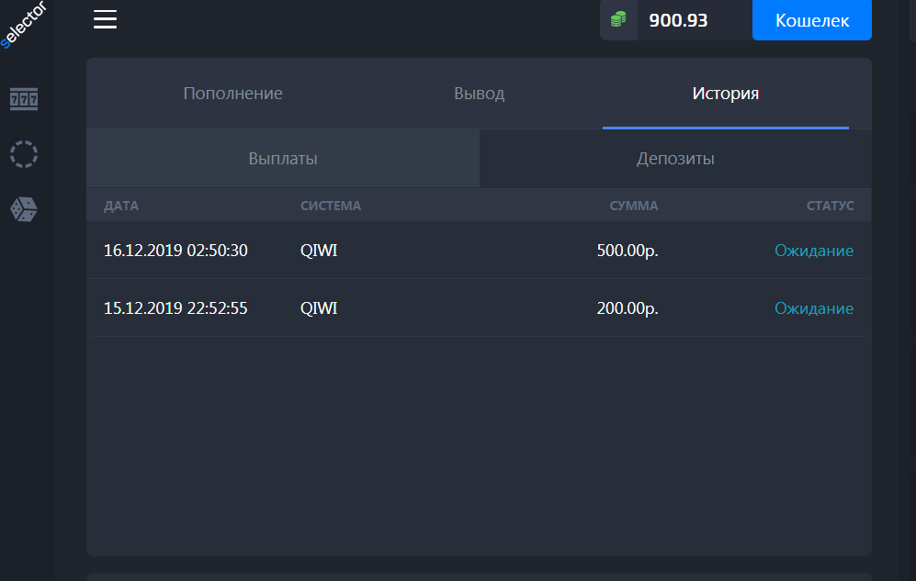Screen dimensions: 916x581
Task: Show the Депозиты sub-tab
Action: [x=675, y=159]
